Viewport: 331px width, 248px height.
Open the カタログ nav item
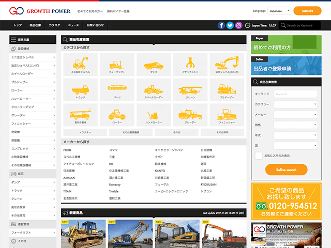point(54,25)
